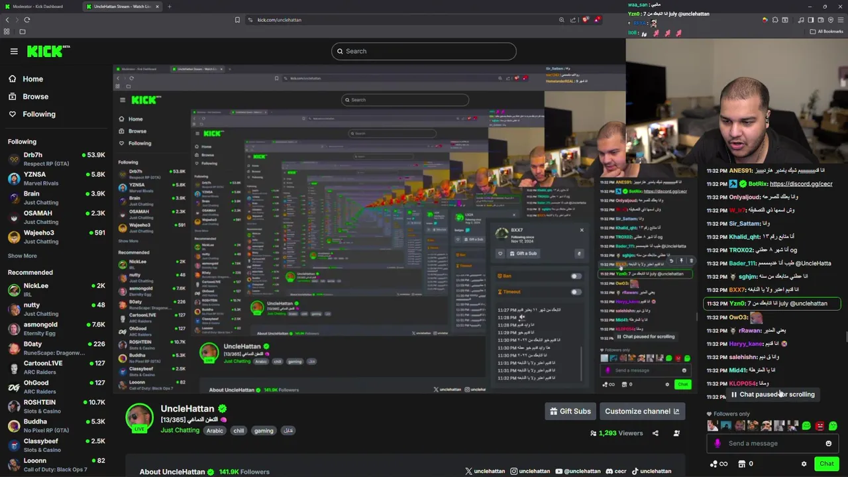
Task: Click Yzn0 highlighted chat message
Action: (772, 303)
